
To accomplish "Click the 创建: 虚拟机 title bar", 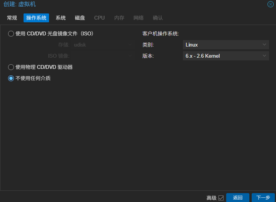I will [116, 4].
